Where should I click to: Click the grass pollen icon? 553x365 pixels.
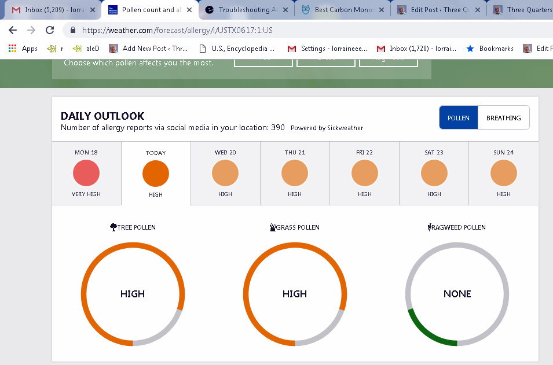pyautogui.click(x=272, y=227)
